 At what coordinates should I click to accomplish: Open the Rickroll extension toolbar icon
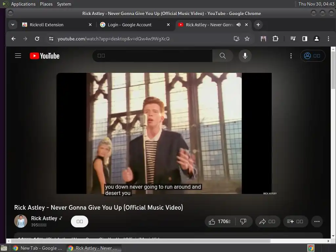click(263, 39)
